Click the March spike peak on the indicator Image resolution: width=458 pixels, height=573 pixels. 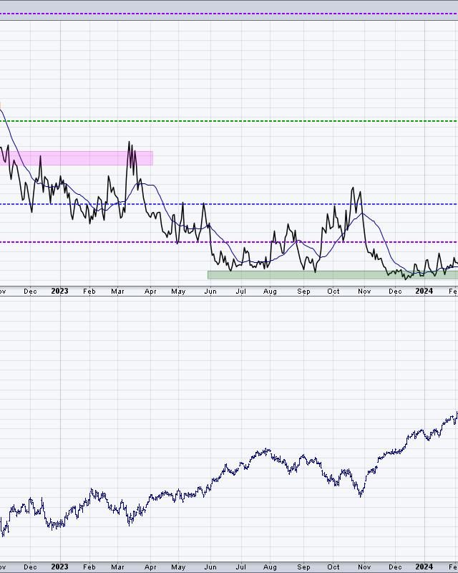click(x=130, y=143)
